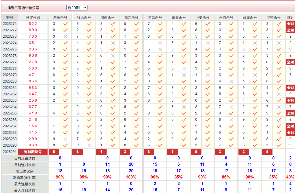Viewport: 297px width, 196px height.
Task: Click the X mark for 蘋露杀号 in row 2026274
Action: pos(255,43)
